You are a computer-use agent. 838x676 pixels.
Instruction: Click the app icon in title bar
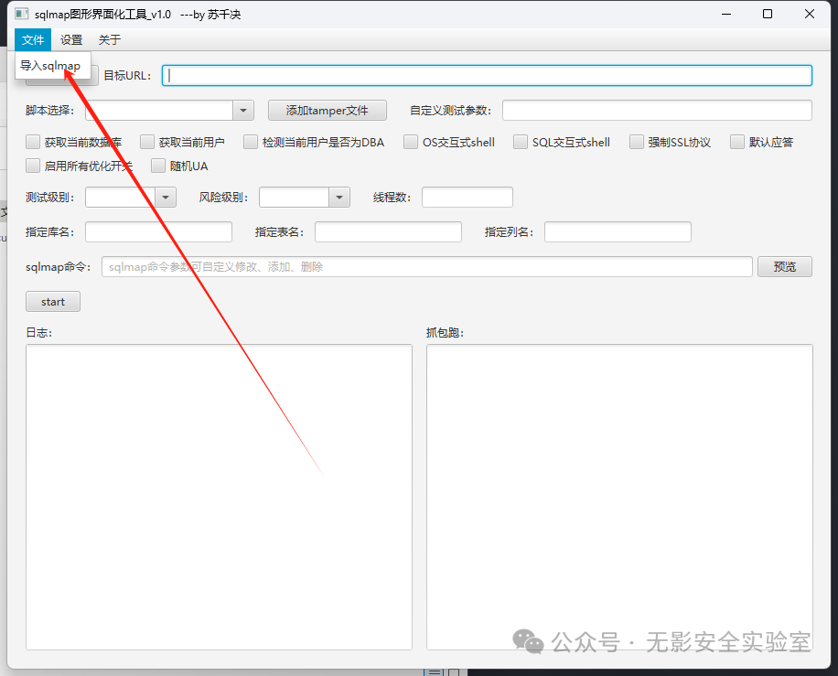pyautogui.click(x=21, y=14)
